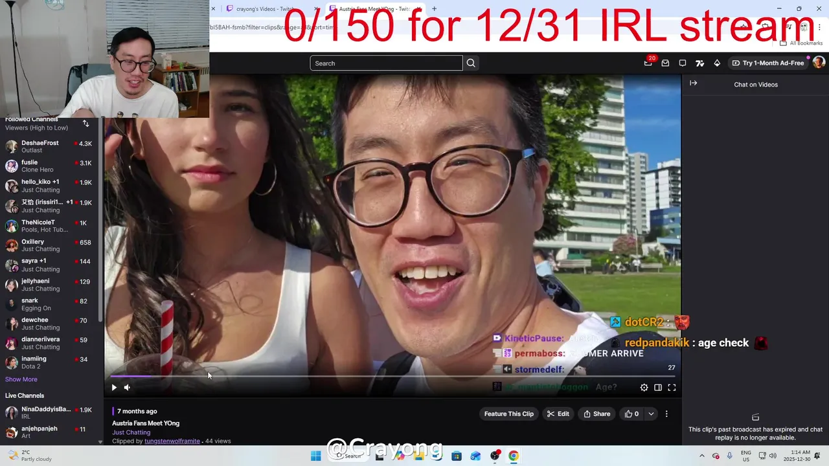Open Microsoft Store from the taskbar
The width and height of the screenshot is (829, 466).
point(457,456)
